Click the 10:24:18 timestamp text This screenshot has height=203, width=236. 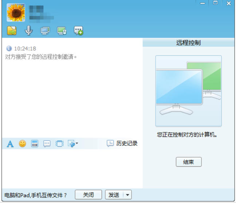click(x=25, y=49)
